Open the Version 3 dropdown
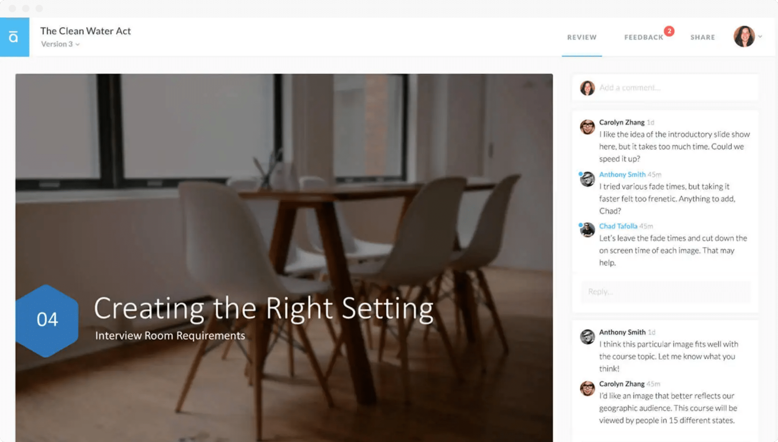778x442 pixels. point(60,44)
